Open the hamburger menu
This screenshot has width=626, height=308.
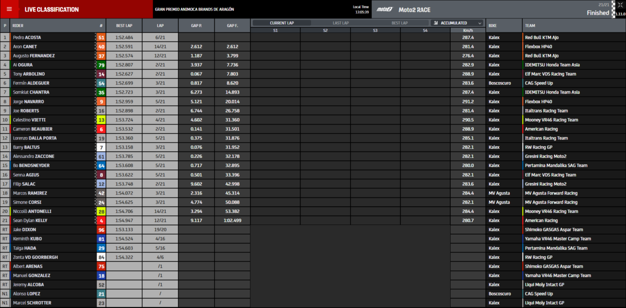pos(9,9)
